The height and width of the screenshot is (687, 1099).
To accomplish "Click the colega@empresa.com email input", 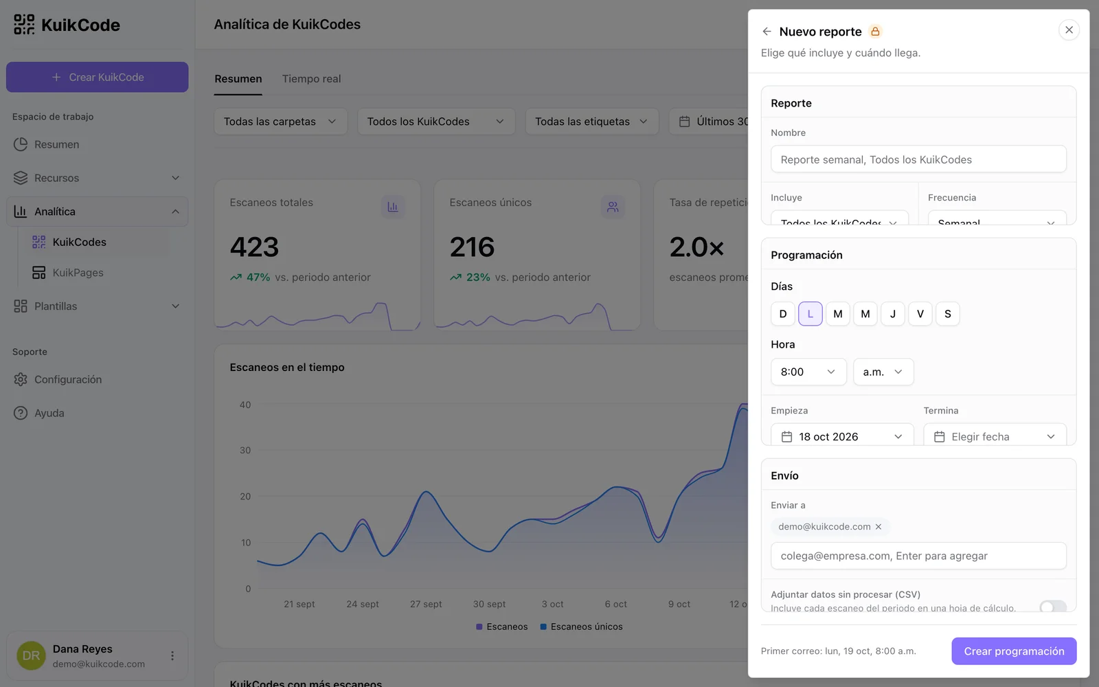I will point(918,556).
